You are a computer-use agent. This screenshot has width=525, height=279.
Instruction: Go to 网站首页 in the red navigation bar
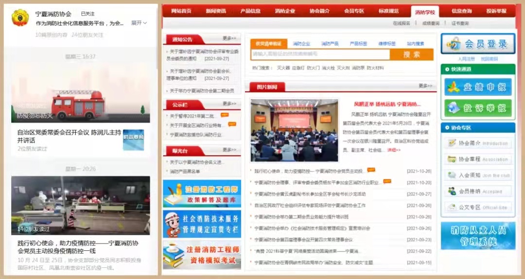[181, 11]
